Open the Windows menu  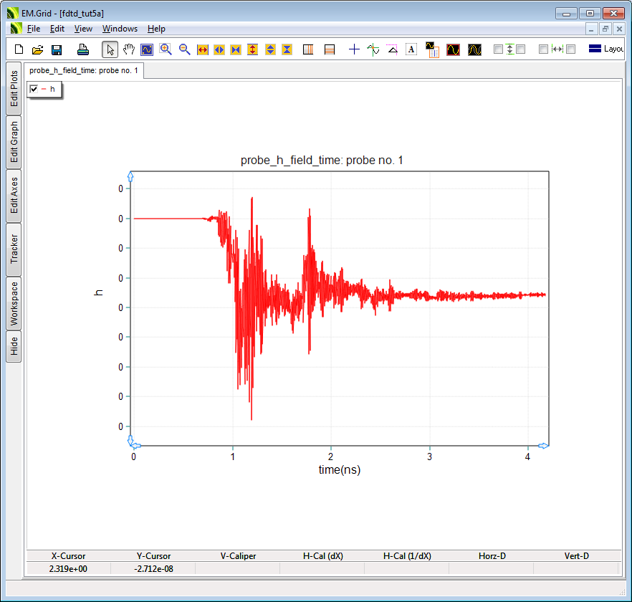point(120,29)
